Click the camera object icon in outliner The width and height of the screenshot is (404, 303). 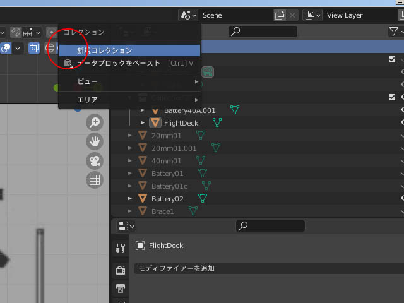[208, 72]
